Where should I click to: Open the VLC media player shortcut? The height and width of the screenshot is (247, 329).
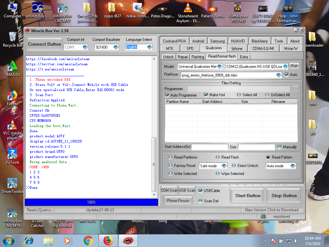point(13,130)
